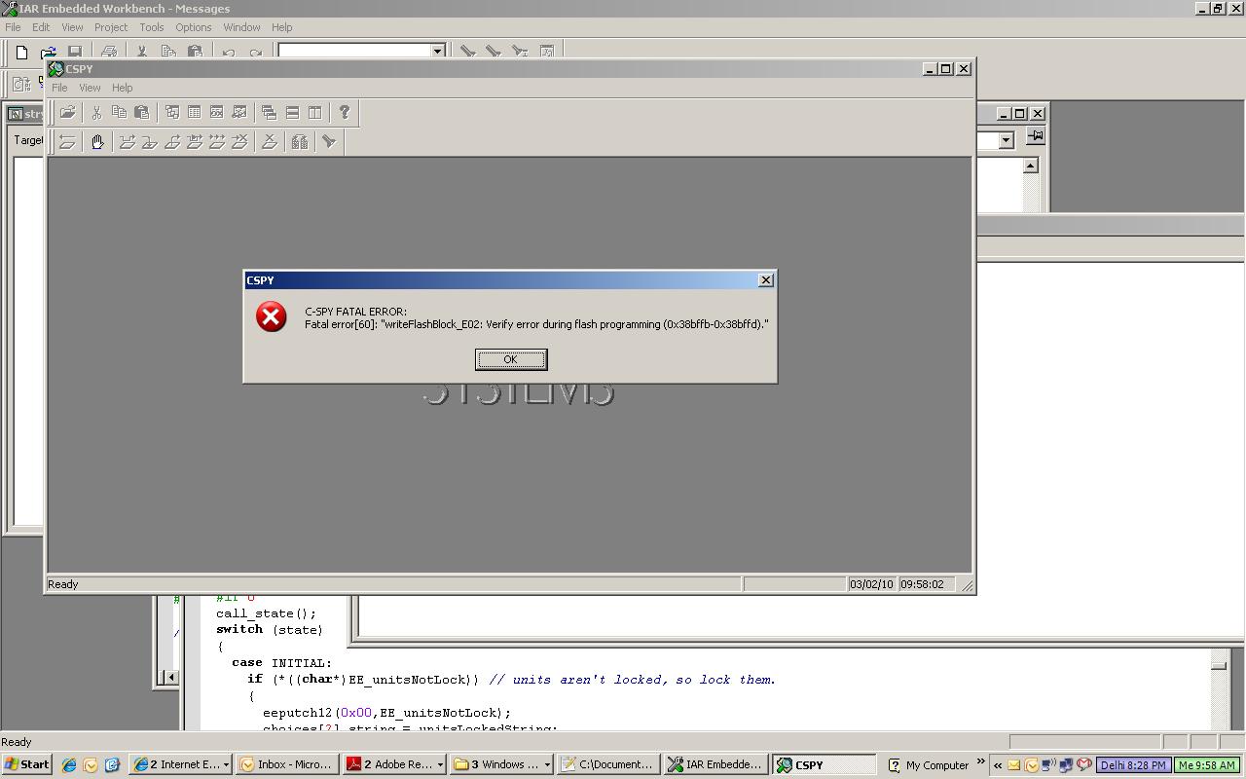The height and width of the screenshot is (779, 1246).
Task: Click the third step icon right of the Stop hand
Action: [x=171, y=142]
